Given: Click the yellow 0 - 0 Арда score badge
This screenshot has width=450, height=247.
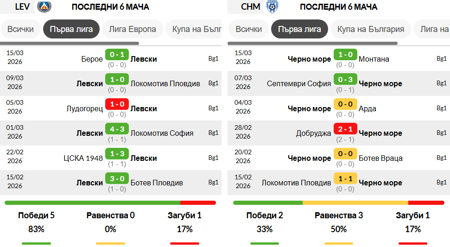Looking at the screenshot, I should click(x=345, y=104).
